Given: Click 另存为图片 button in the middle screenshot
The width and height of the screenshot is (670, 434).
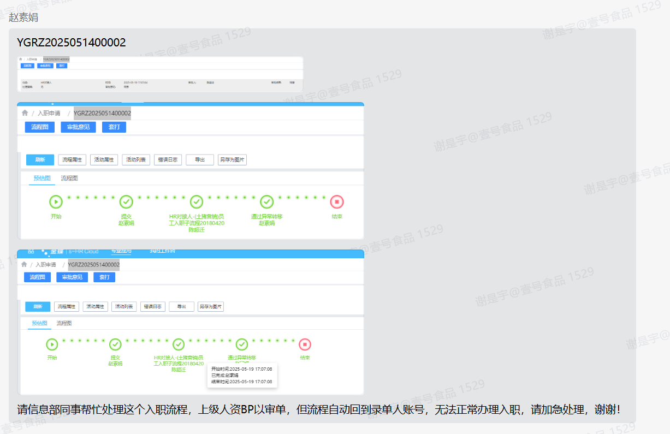Looking at the screenshot, I should pyautogui.click(x=232, y=160).
